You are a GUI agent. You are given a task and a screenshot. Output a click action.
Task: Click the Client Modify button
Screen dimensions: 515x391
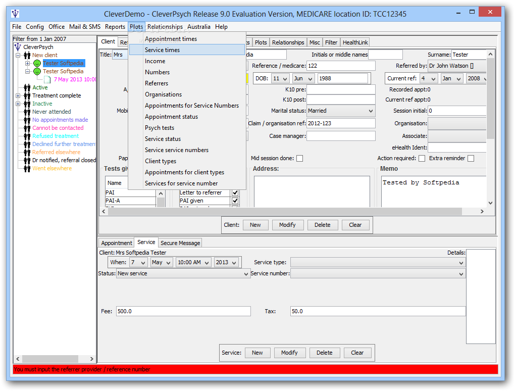[x=287, y=225]
